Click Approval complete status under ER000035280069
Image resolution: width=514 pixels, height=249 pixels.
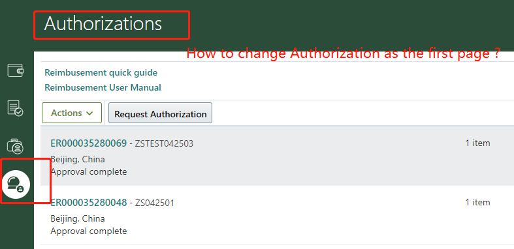tap(89, 171)
